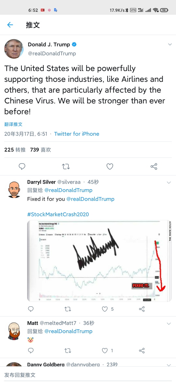Image resolution: width=176 pixels, height=383 pixels.
Task: Retweet Matt's reply
Action: 67,351
